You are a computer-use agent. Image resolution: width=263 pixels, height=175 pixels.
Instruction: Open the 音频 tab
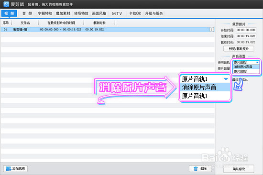click(27, 13)
